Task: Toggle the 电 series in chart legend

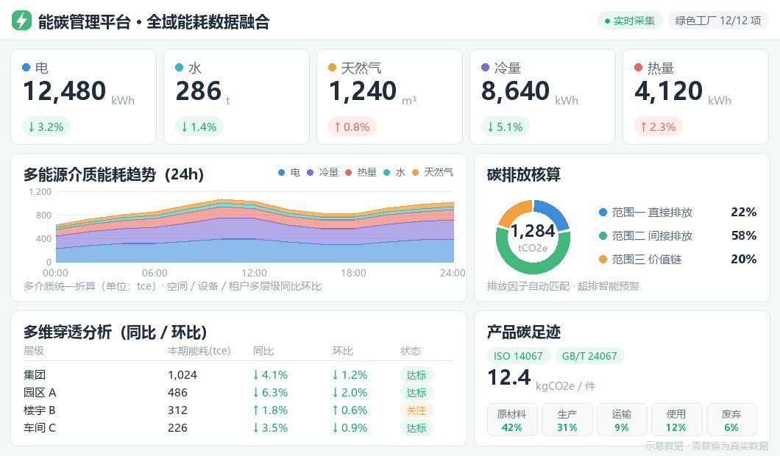Action: point(289,173)
